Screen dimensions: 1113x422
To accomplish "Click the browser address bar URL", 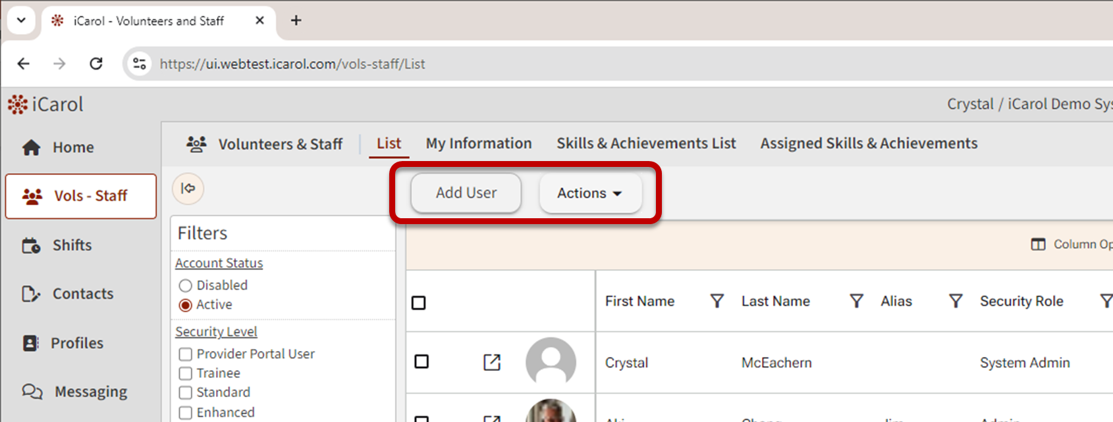I will [292, 64].
